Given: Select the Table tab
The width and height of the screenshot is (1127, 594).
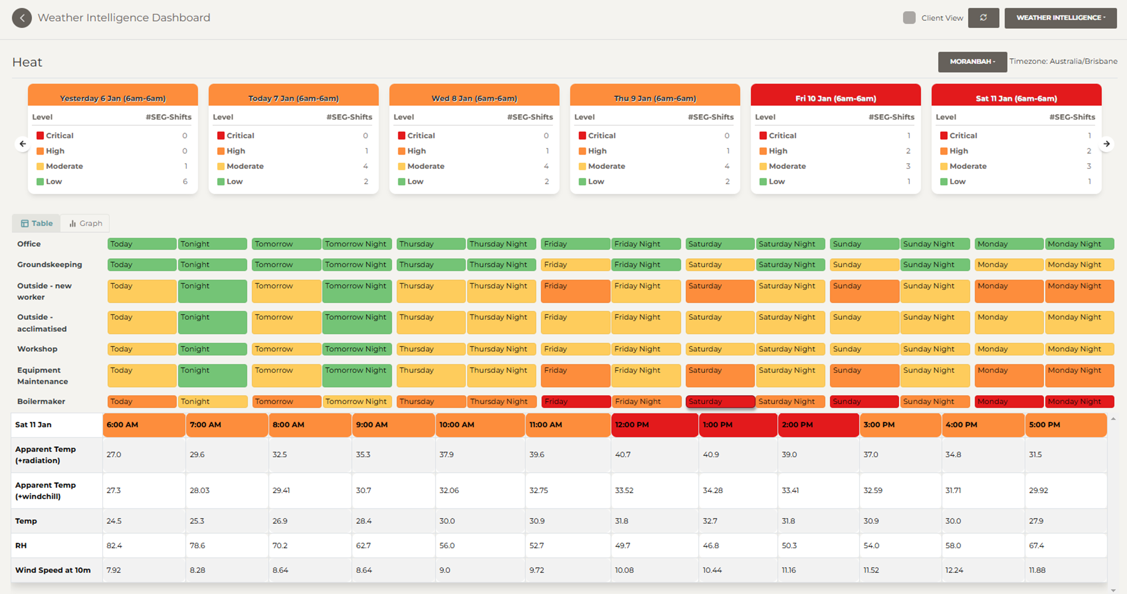Looking at the screenshot, I should (x=36, y=223).
